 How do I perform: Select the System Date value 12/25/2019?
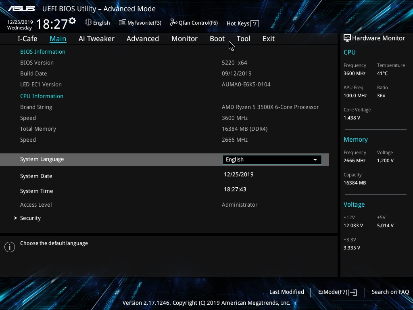(x=239, y=174)
